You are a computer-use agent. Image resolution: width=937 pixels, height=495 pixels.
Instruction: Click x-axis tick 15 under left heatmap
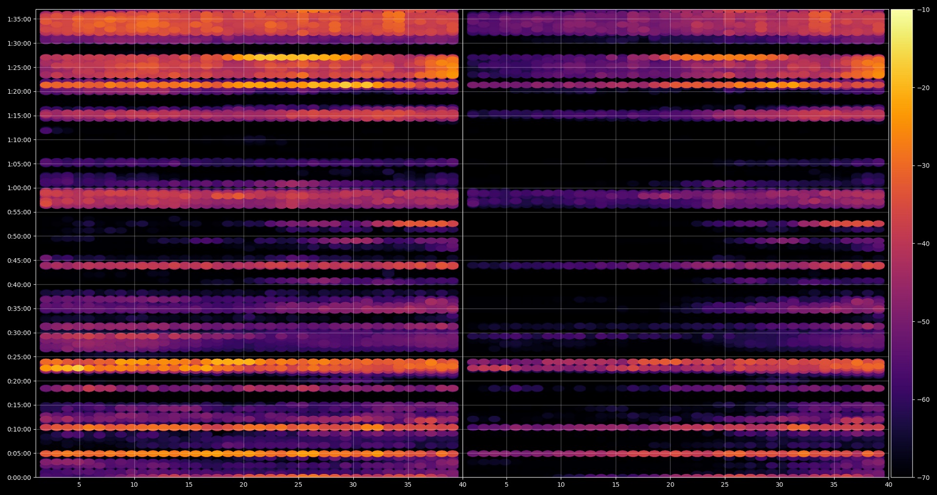point(189,485)
